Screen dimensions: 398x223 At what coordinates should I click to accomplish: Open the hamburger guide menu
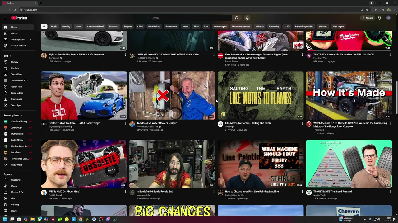pos(5,18)
